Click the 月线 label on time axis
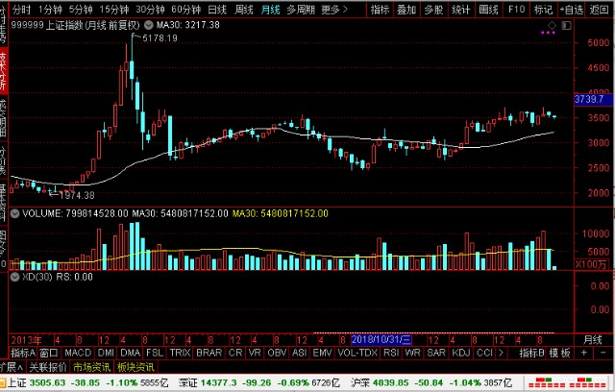The height and width of the screenshot is (392, 615). tap(593, 340)
